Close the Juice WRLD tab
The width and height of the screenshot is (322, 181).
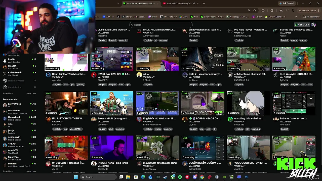point(198,4)
